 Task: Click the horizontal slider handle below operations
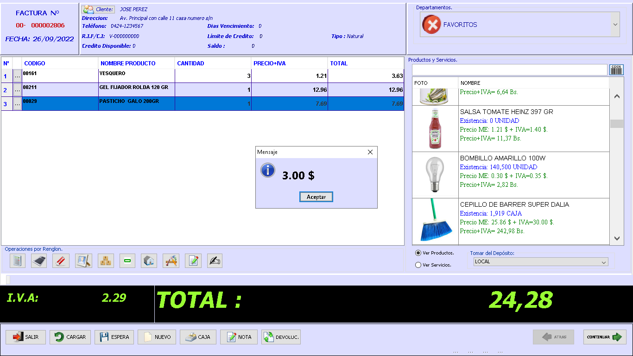[x=7, y=280]
